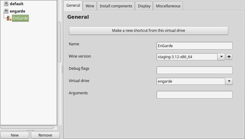This screenshot has width=245, height=139.
Task: Expand the Virtual drive dropdown arrow
Action: (229, 81)
